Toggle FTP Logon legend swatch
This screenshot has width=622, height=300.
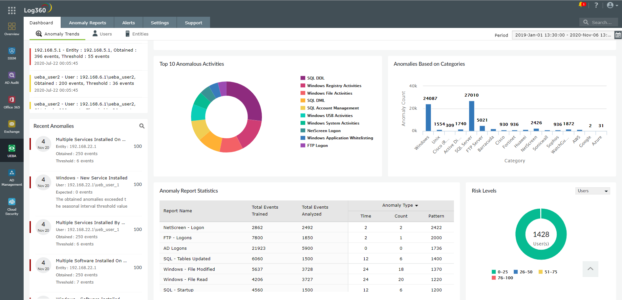303,145
